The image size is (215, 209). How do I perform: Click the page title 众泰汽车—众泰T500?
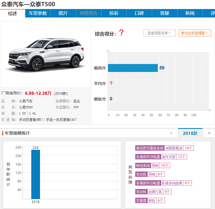coord(28,4)
